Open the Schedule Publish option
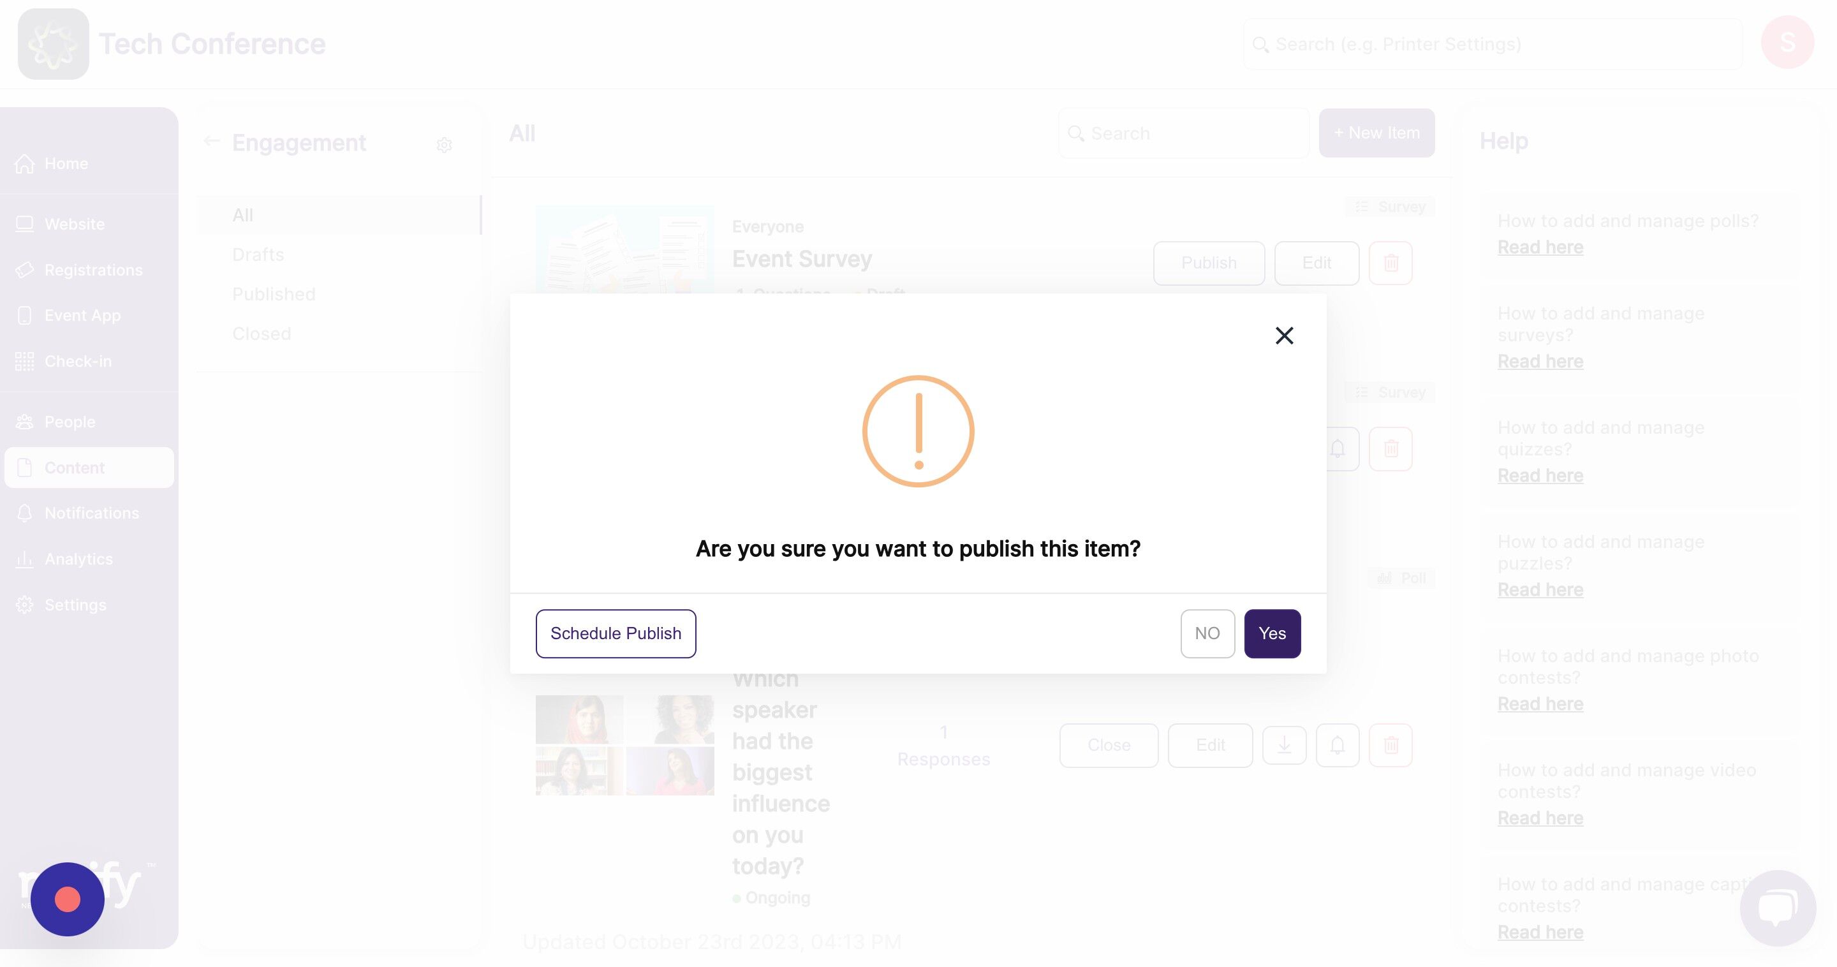1837x967 pixels. [x=616, y=633]
